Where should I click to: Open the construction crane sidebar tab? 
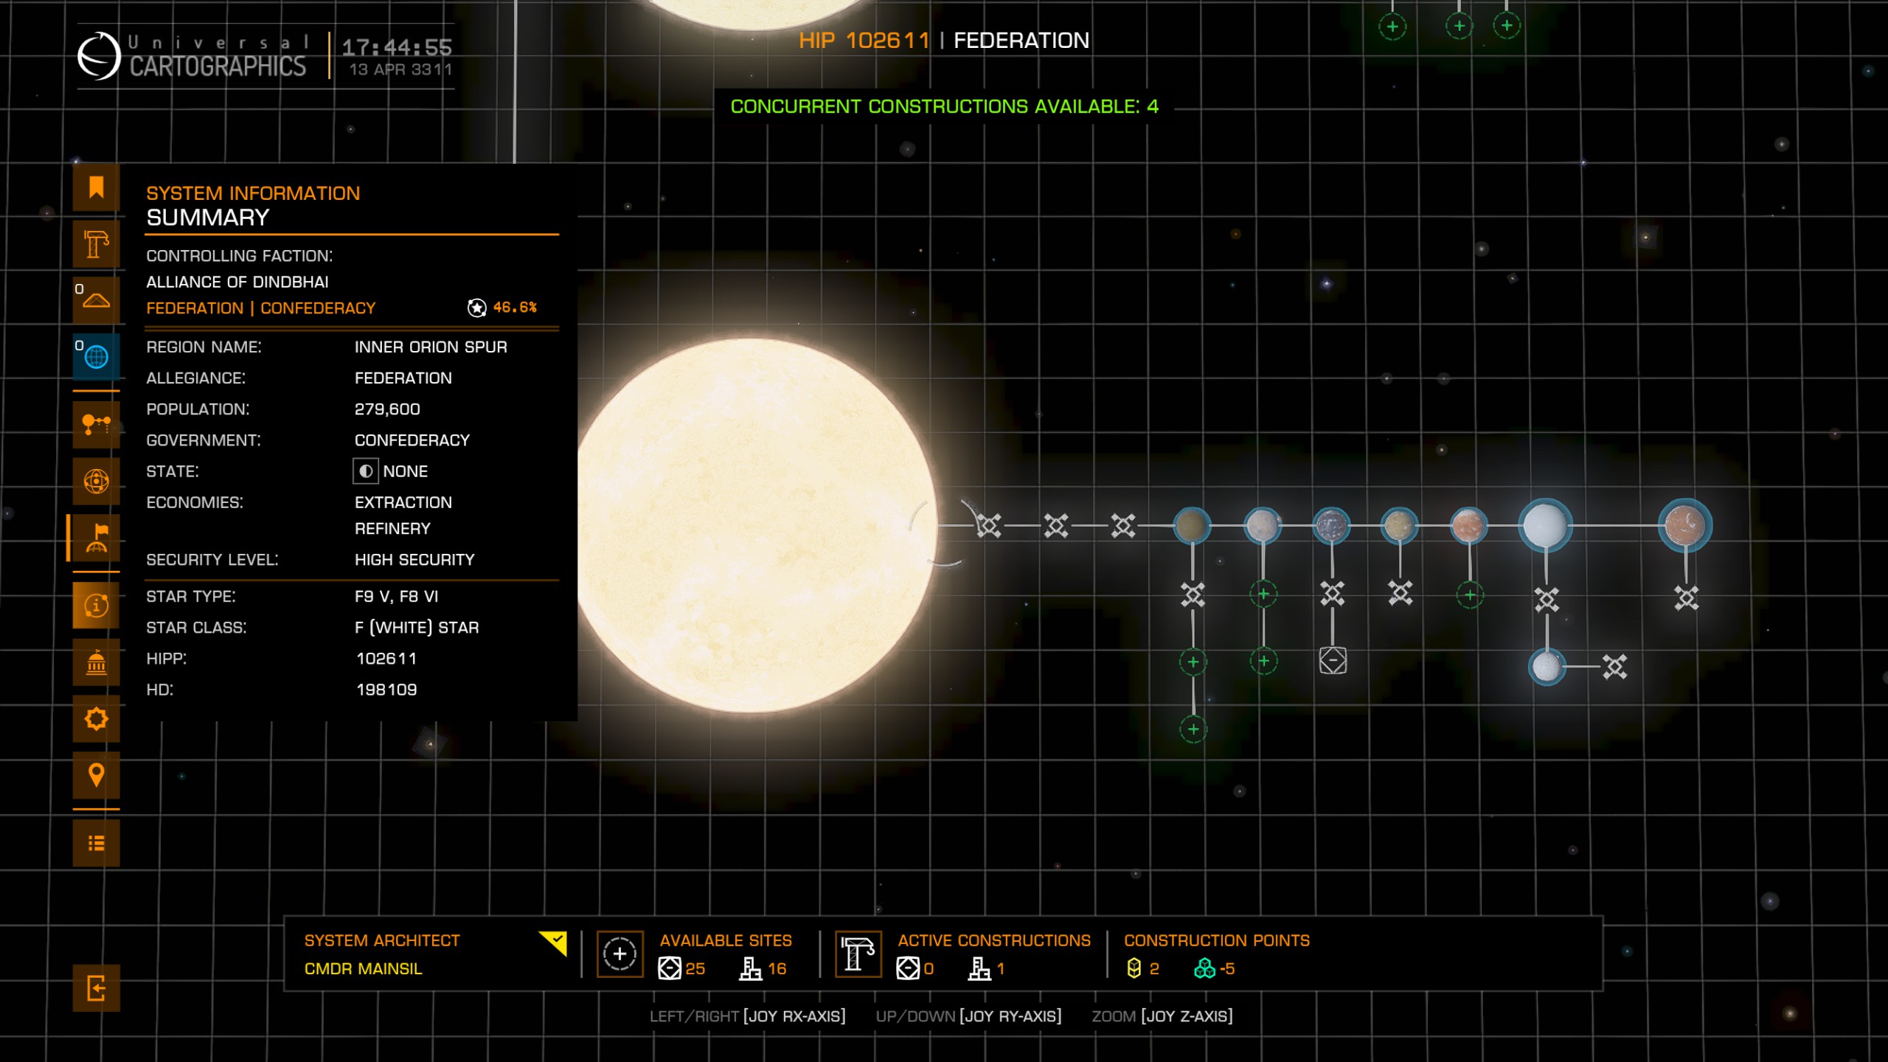coord(96,244)
